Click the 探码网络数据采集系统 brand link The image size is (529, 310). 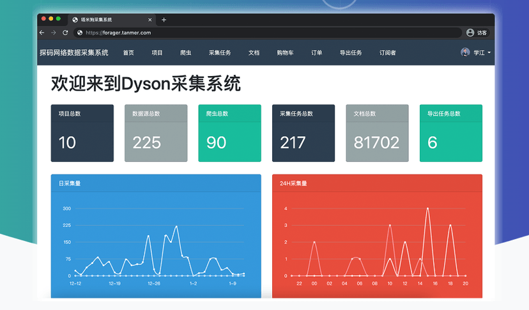click(x=74, y=52)
